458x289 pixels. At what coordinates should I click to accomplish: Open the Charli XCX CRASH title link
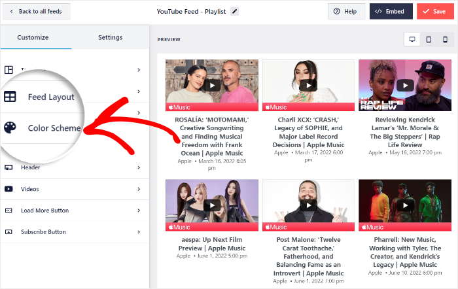point(308,132)
